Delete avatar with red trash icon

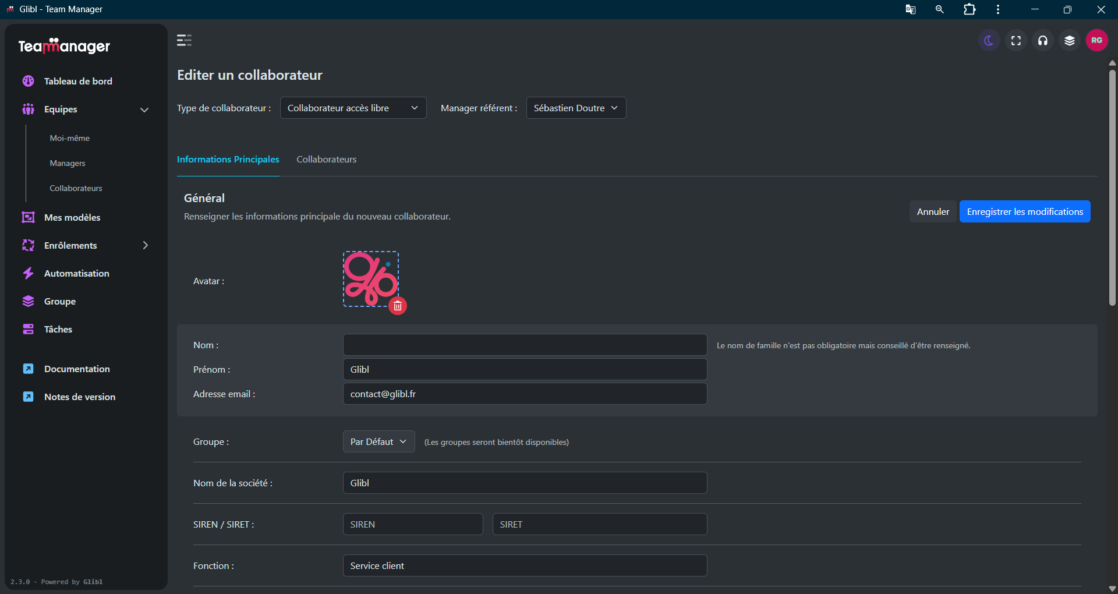(398, 306)
